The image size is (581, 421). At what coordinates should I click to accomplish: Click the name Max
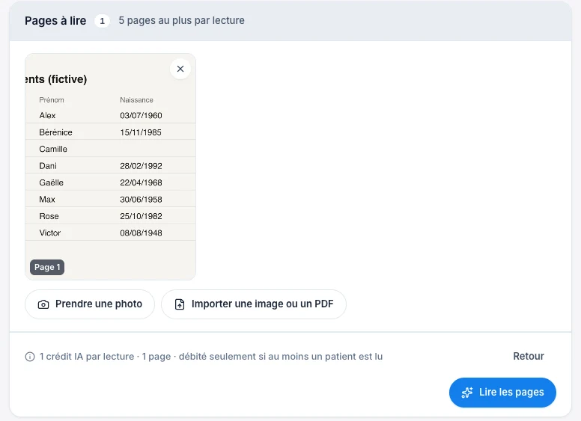tap(47, 200)
